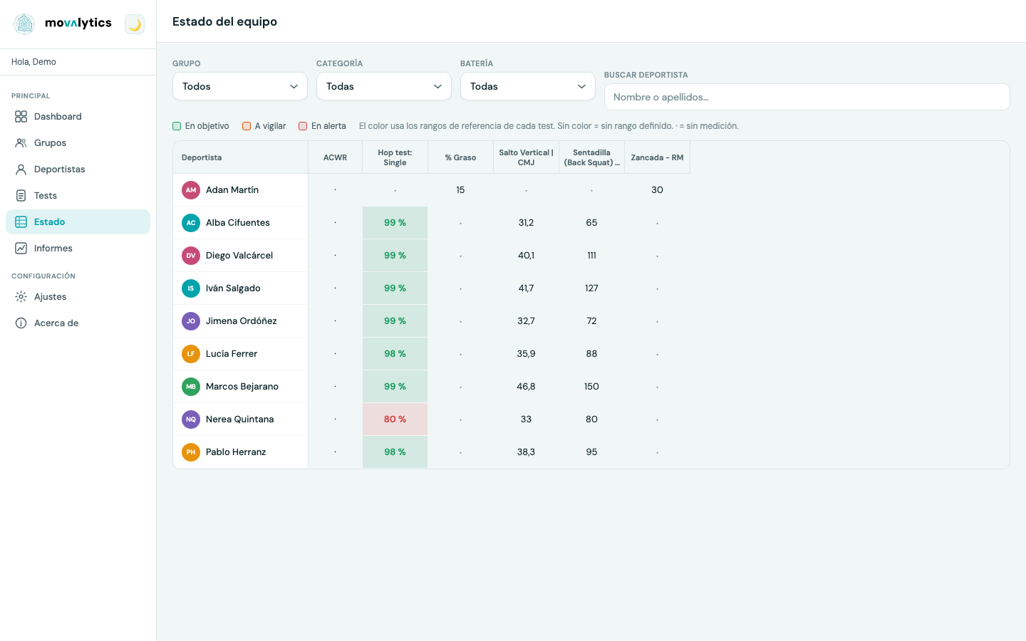The image size is (1026, 641).
Task: Click Adan Martín's 15 % Graso value
Action: point(461,190)
